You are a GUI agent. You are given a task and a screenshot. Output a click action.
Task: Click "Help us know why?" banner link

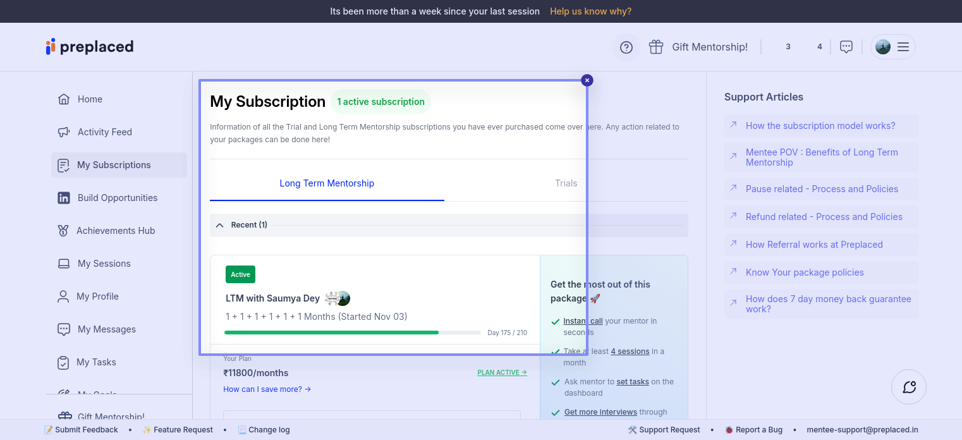click(x=590, y=11)
